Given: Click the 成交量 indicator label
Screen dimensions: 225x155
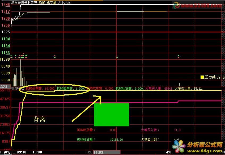Looking at the screenshot, I should tap(51, 2).
